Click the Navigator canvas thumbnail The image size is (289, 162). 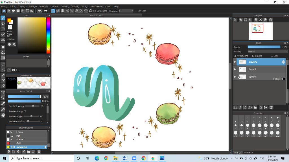click(x=260, y=31)
